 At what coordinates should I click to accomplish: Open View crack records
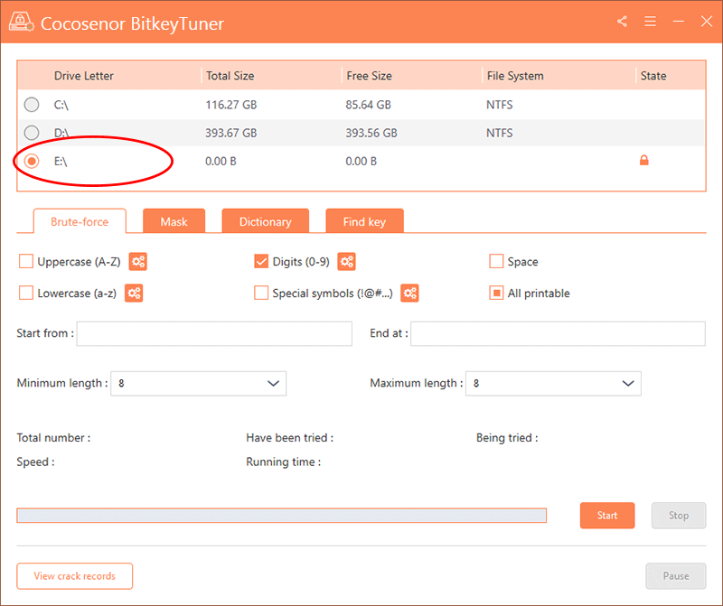pos(75,575)
